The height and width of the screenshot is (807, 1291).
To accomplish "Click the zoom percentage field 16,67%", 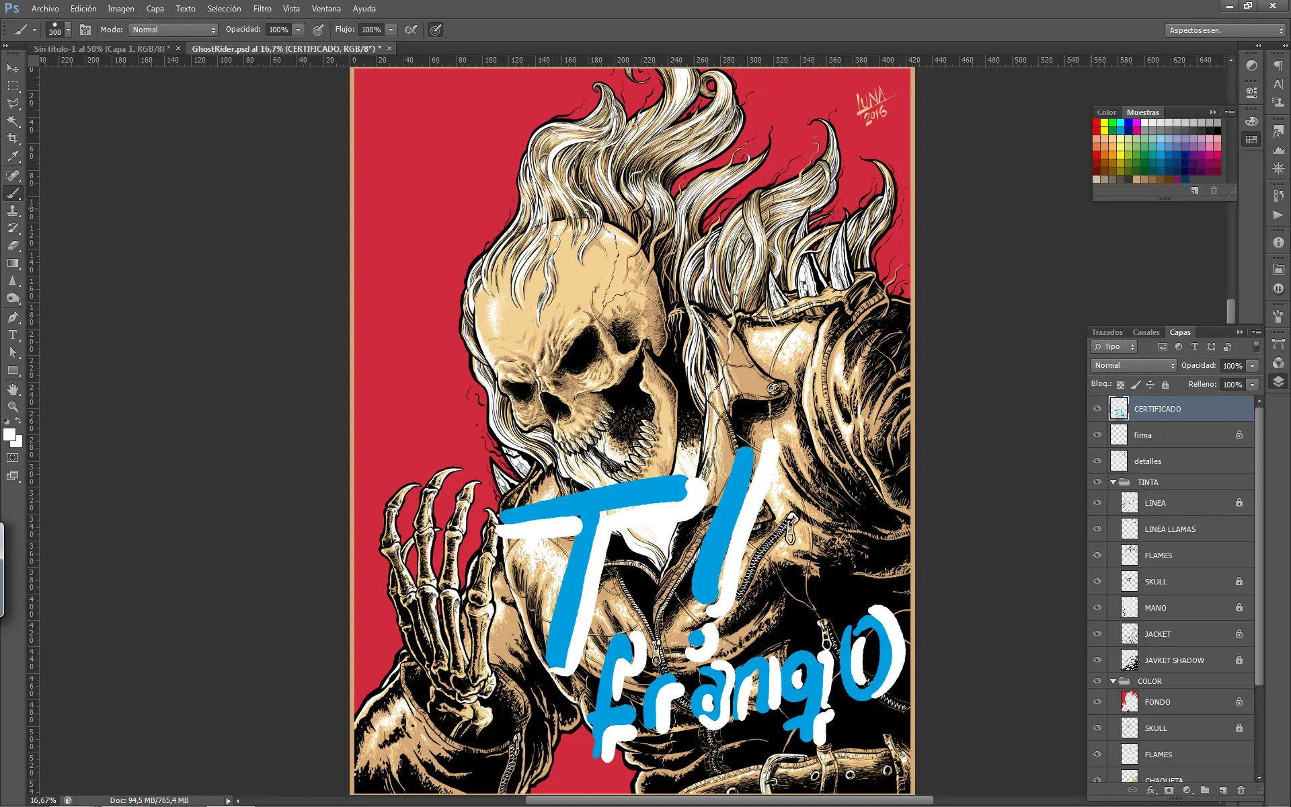I will tap(44, 800).
